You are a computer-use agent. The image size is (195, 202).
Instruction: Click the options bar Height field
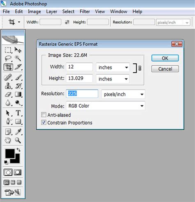98,22
